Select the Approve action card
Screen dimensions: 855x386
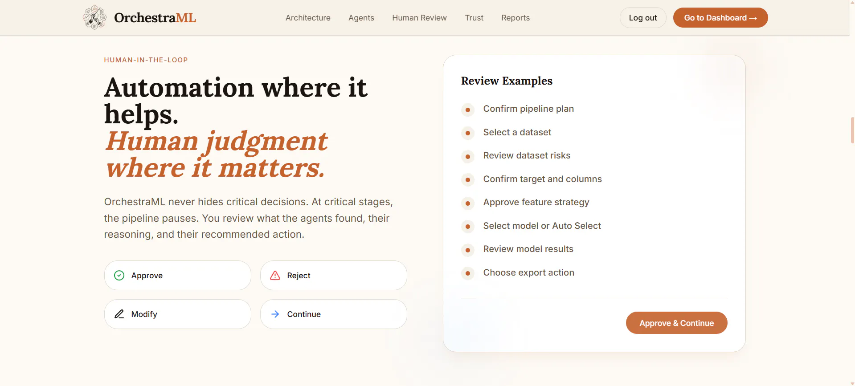point(178,276)
